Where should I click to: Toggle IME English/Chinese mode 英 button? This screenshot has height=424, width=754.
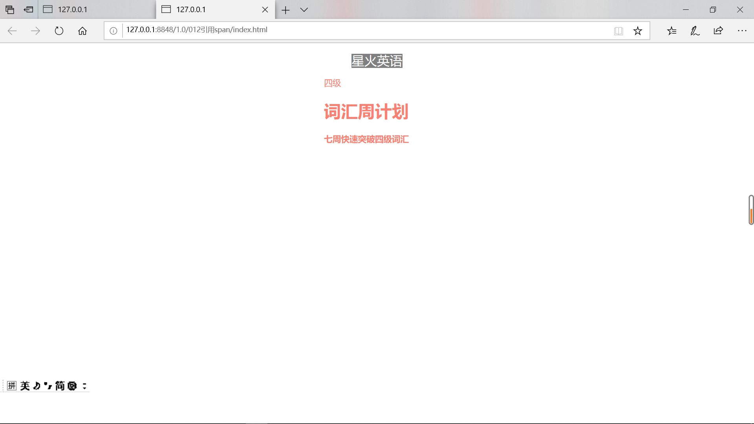pyautogui.click(x=25, y=386)
